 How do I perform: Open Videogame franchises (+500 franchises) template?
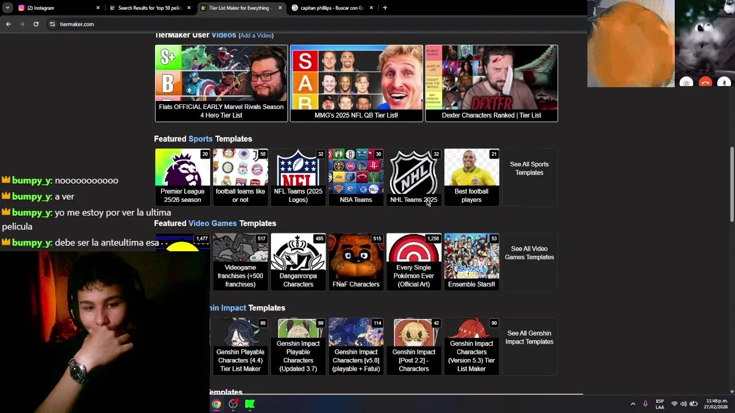click(240, 261)
